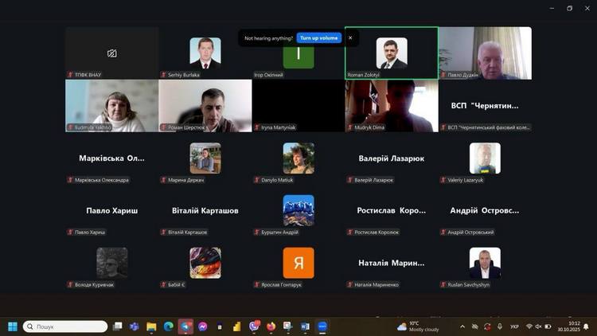Select Roman Zolotyi's highlighted video tile
The height and width of the screenshot is (336, 597).
[x=391, y=53]
